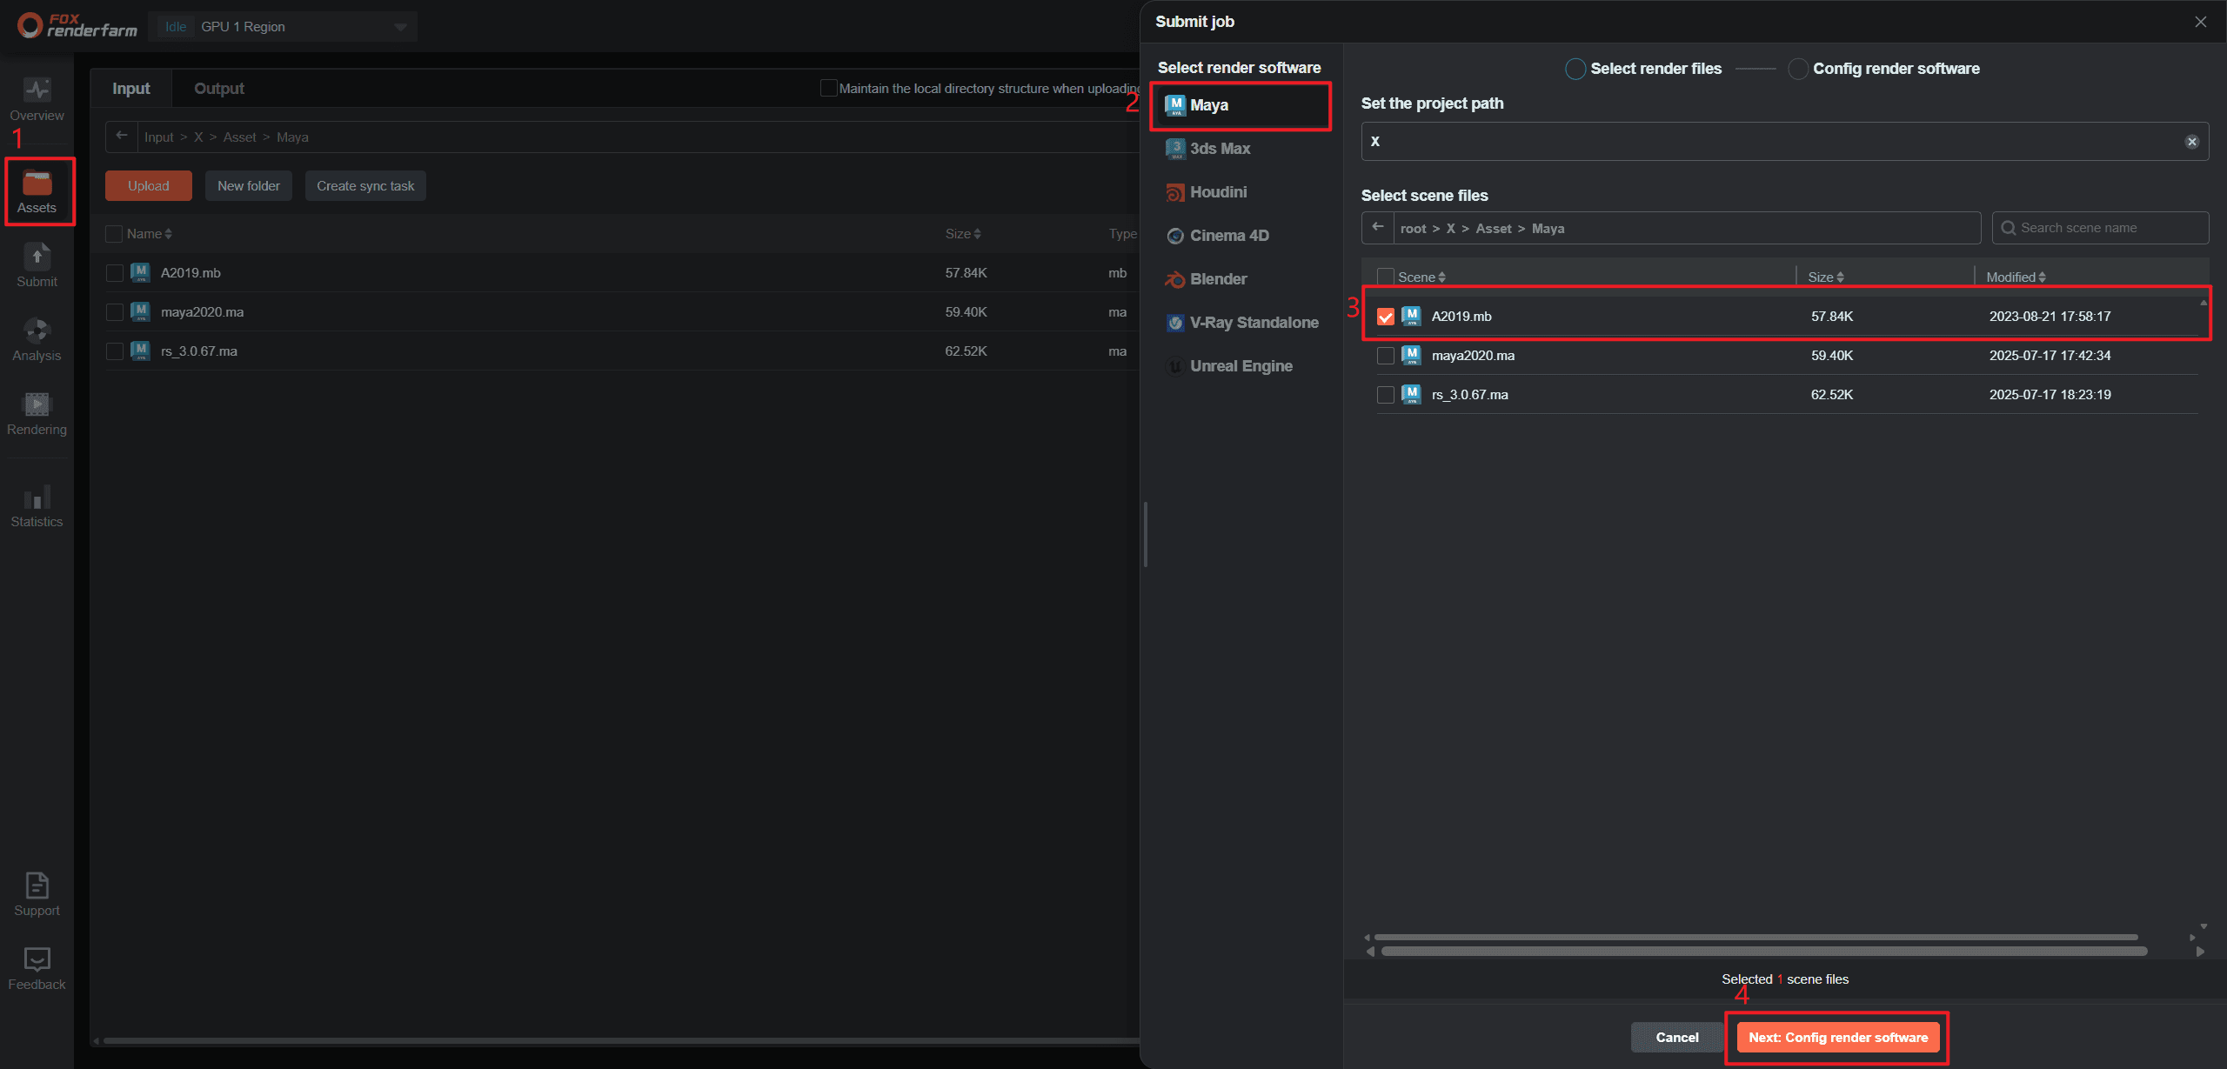The image size is (2227, 1069).
Task: Select Unreal Engine as render software
Action: tap(1241, 366)
